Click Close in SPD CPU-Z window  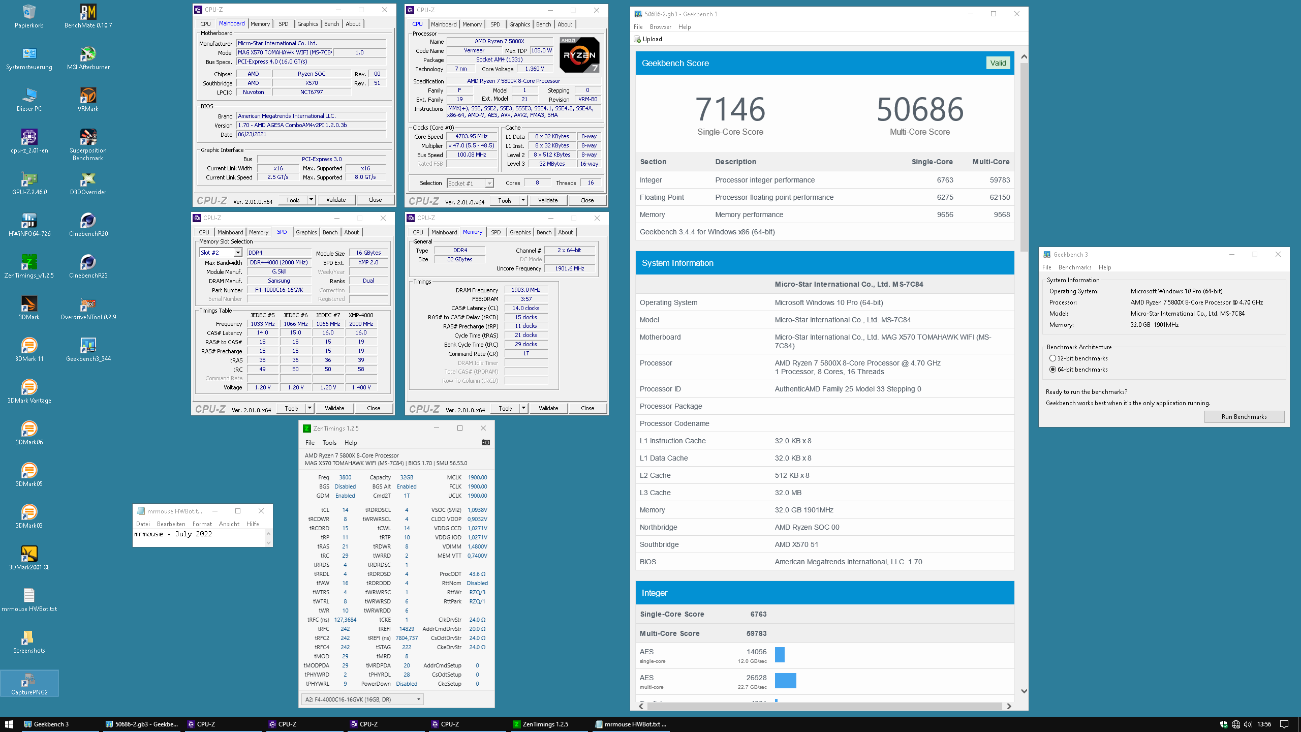click(374, 408)
